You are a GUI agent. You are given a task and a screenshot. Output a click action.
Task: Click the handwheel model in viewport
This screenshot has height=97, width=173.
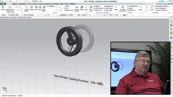(69, 41)
